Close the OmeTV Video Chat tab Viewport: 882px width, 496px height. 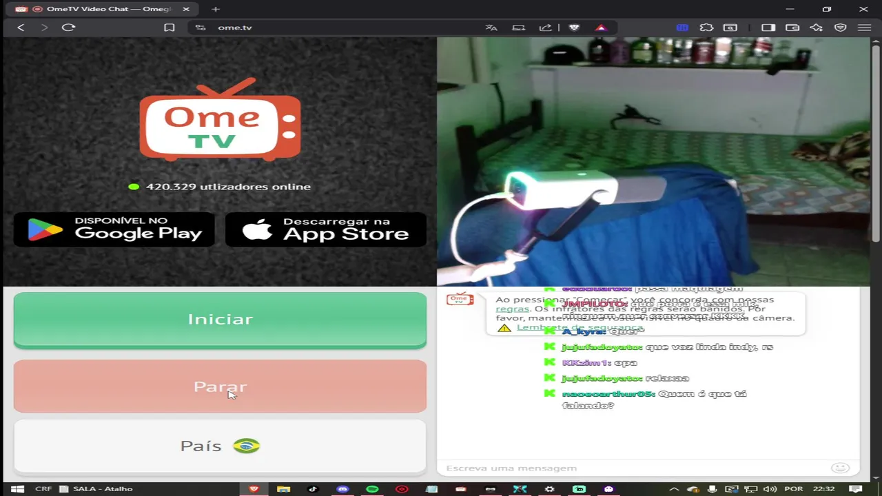tap(186, 9)
